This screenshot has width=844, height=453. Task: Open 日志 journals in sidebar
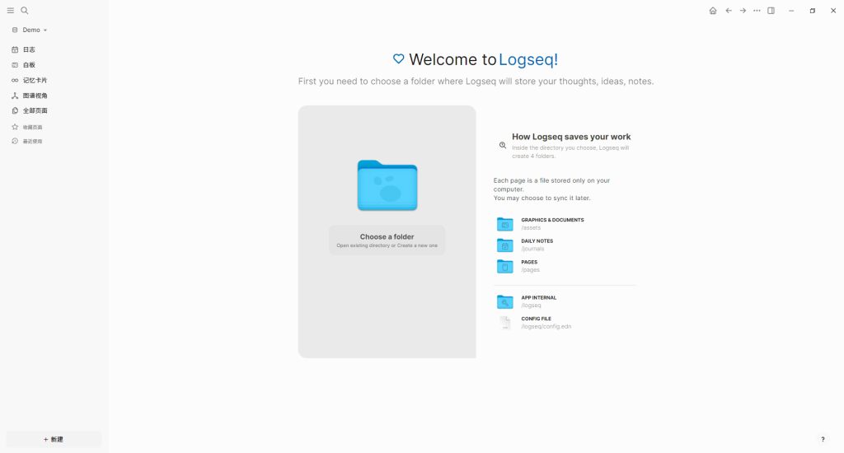(29, 49)
